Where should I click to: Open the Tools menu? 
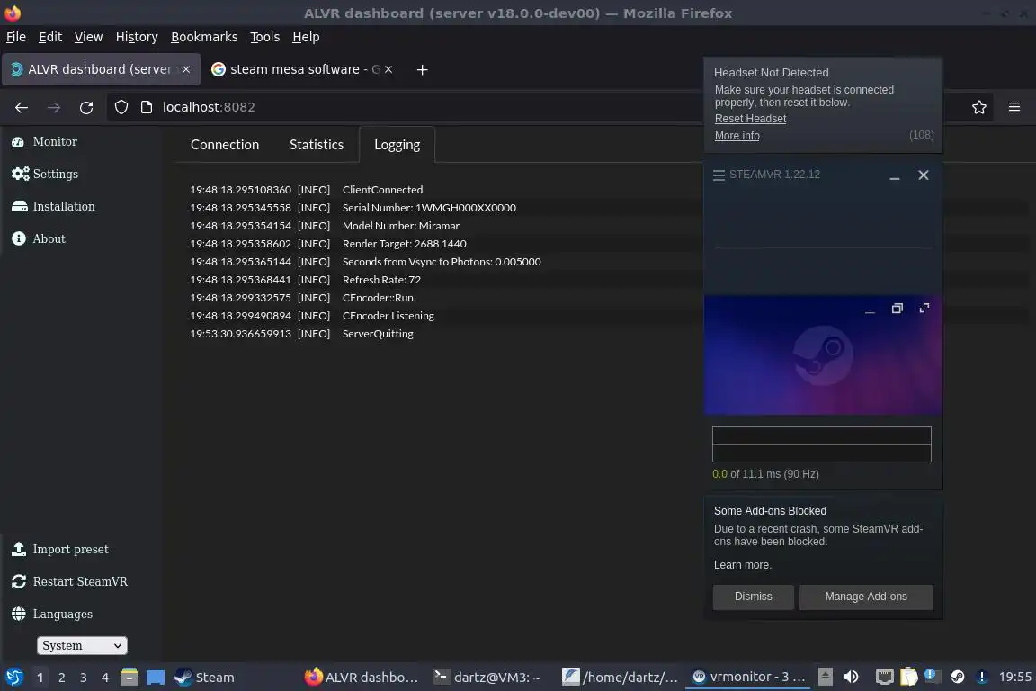pyautogui.click(x=265, y=37)
